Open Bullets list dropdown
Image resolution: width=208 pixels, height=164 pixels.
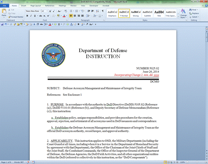pyautogui.click(x=74, y=11)
